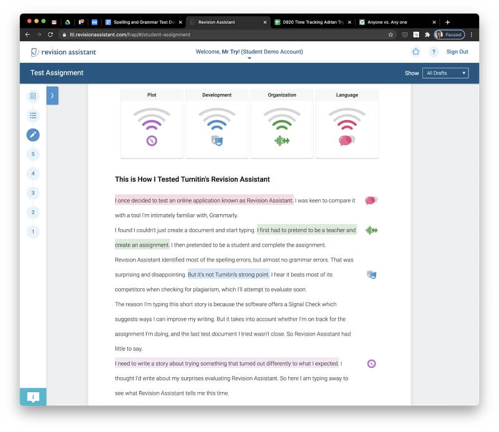Open the feedback chat icon at bottom left
Viewport: 499px width, 432px height.
click(33, 397)
